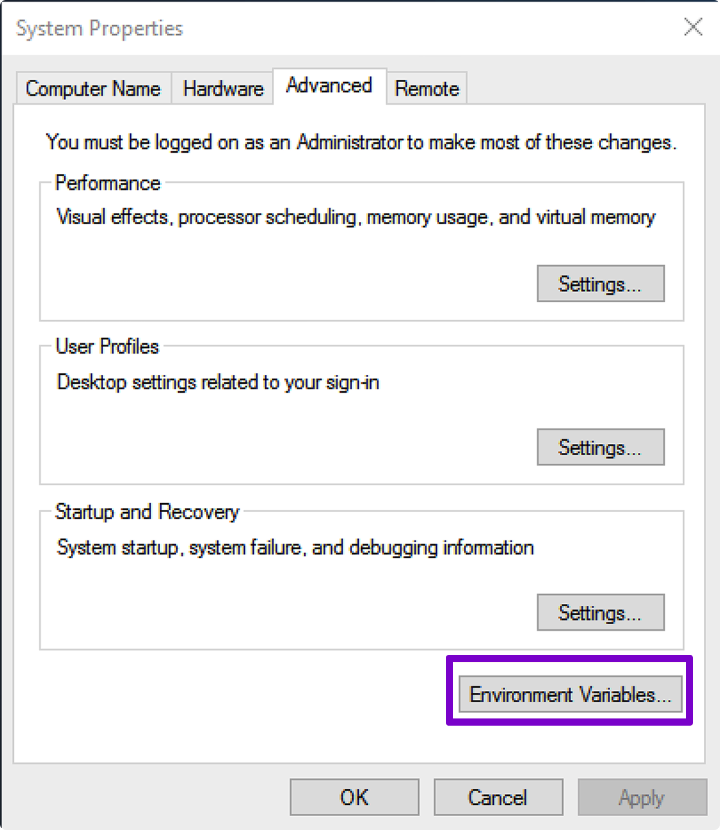Image resolution: width=720 pixels, height=830 pixels.
Task: Dismiss the dialog with Cancel
Action: (497, 797)
